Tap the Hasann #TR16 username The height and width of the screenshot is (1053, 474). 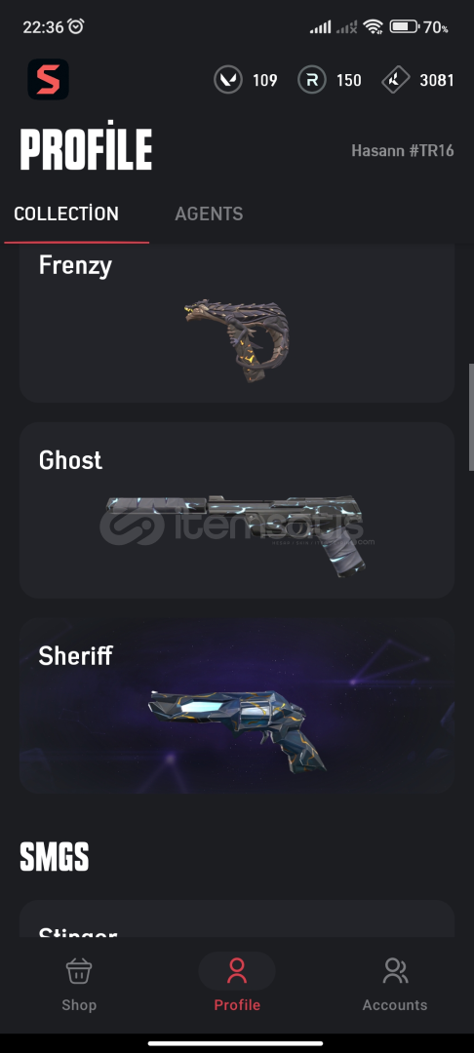[403, 150]
